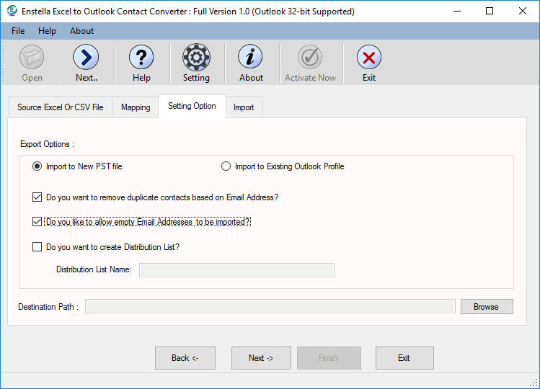Select Import to Existing Outlook Profile
Image resolution: width=540 pixels, height=389 pixels.
pos(226,166)
